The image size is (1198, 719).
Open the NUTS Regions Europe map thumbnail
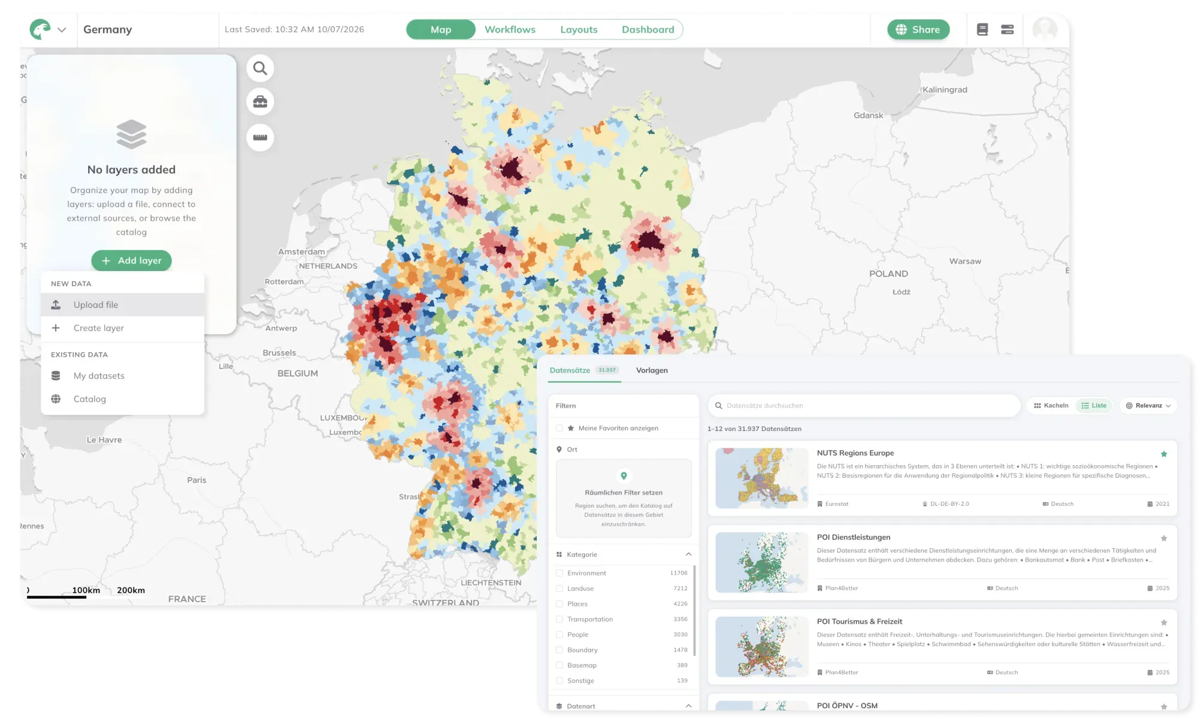[x=762, y=478]
